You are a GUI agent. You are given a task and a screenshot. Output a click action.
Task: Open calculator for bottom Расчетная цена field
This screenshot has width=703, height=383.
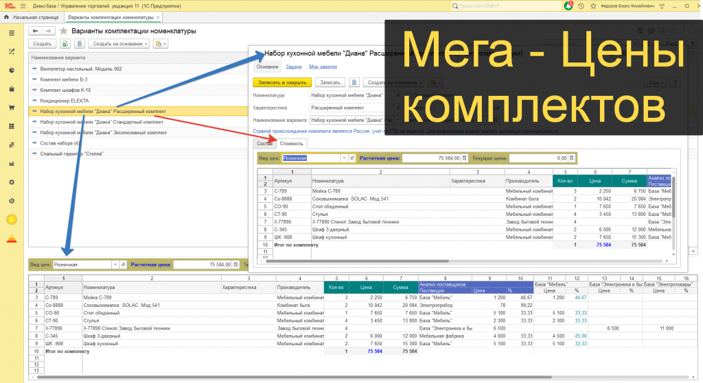click(x=236, y=264)
